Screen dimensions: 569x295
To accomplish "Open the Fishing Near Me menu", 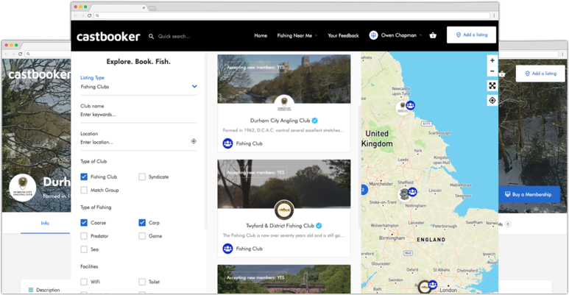I will coord(294,35).
